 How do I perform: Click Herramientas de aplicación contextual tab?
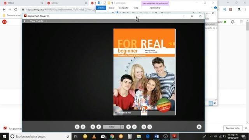pos(155,3)
